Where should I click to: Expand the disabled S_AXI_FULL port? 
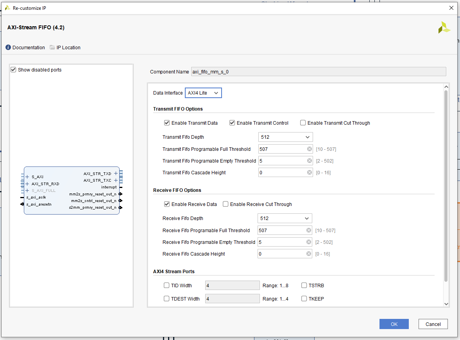27,190
